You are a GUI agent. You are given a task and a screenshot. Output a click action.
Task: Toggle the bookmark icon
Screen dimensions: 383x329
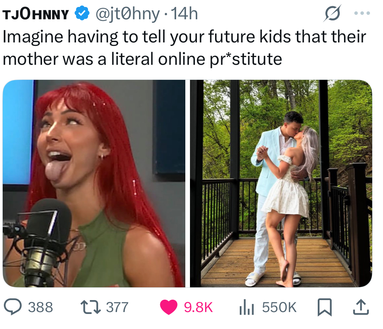tap(324, 307)
